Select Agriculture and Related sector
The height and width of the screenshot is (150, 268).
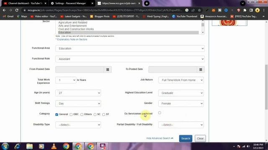pos(73,22)
